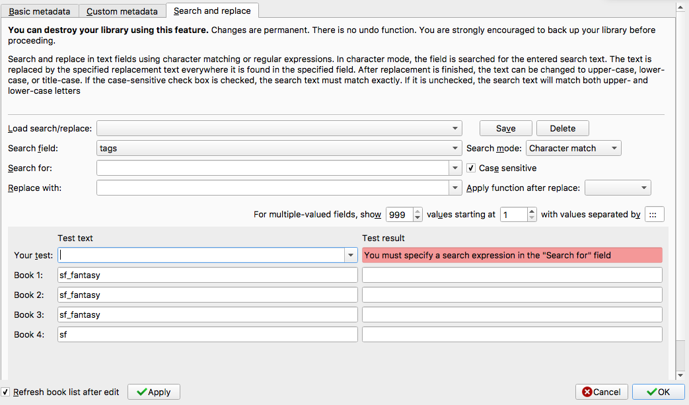
Task: Confirm with the OK button
Action: click(x=658, y=392)
